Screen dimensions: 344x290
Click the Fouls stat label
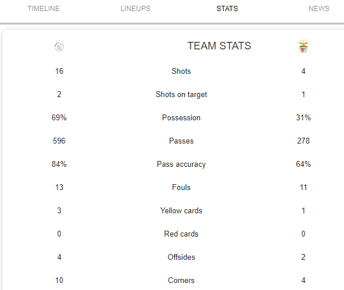(181, 187)
